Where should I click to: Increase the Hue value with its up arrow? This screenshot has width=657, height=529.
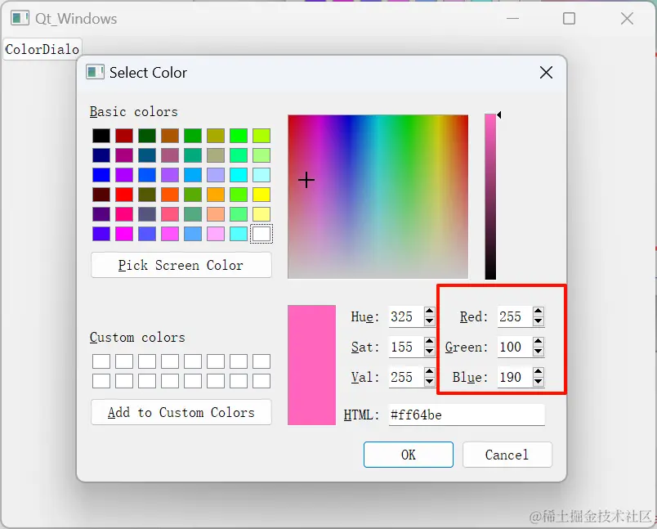pyautogui.click(x=430, y=313)
